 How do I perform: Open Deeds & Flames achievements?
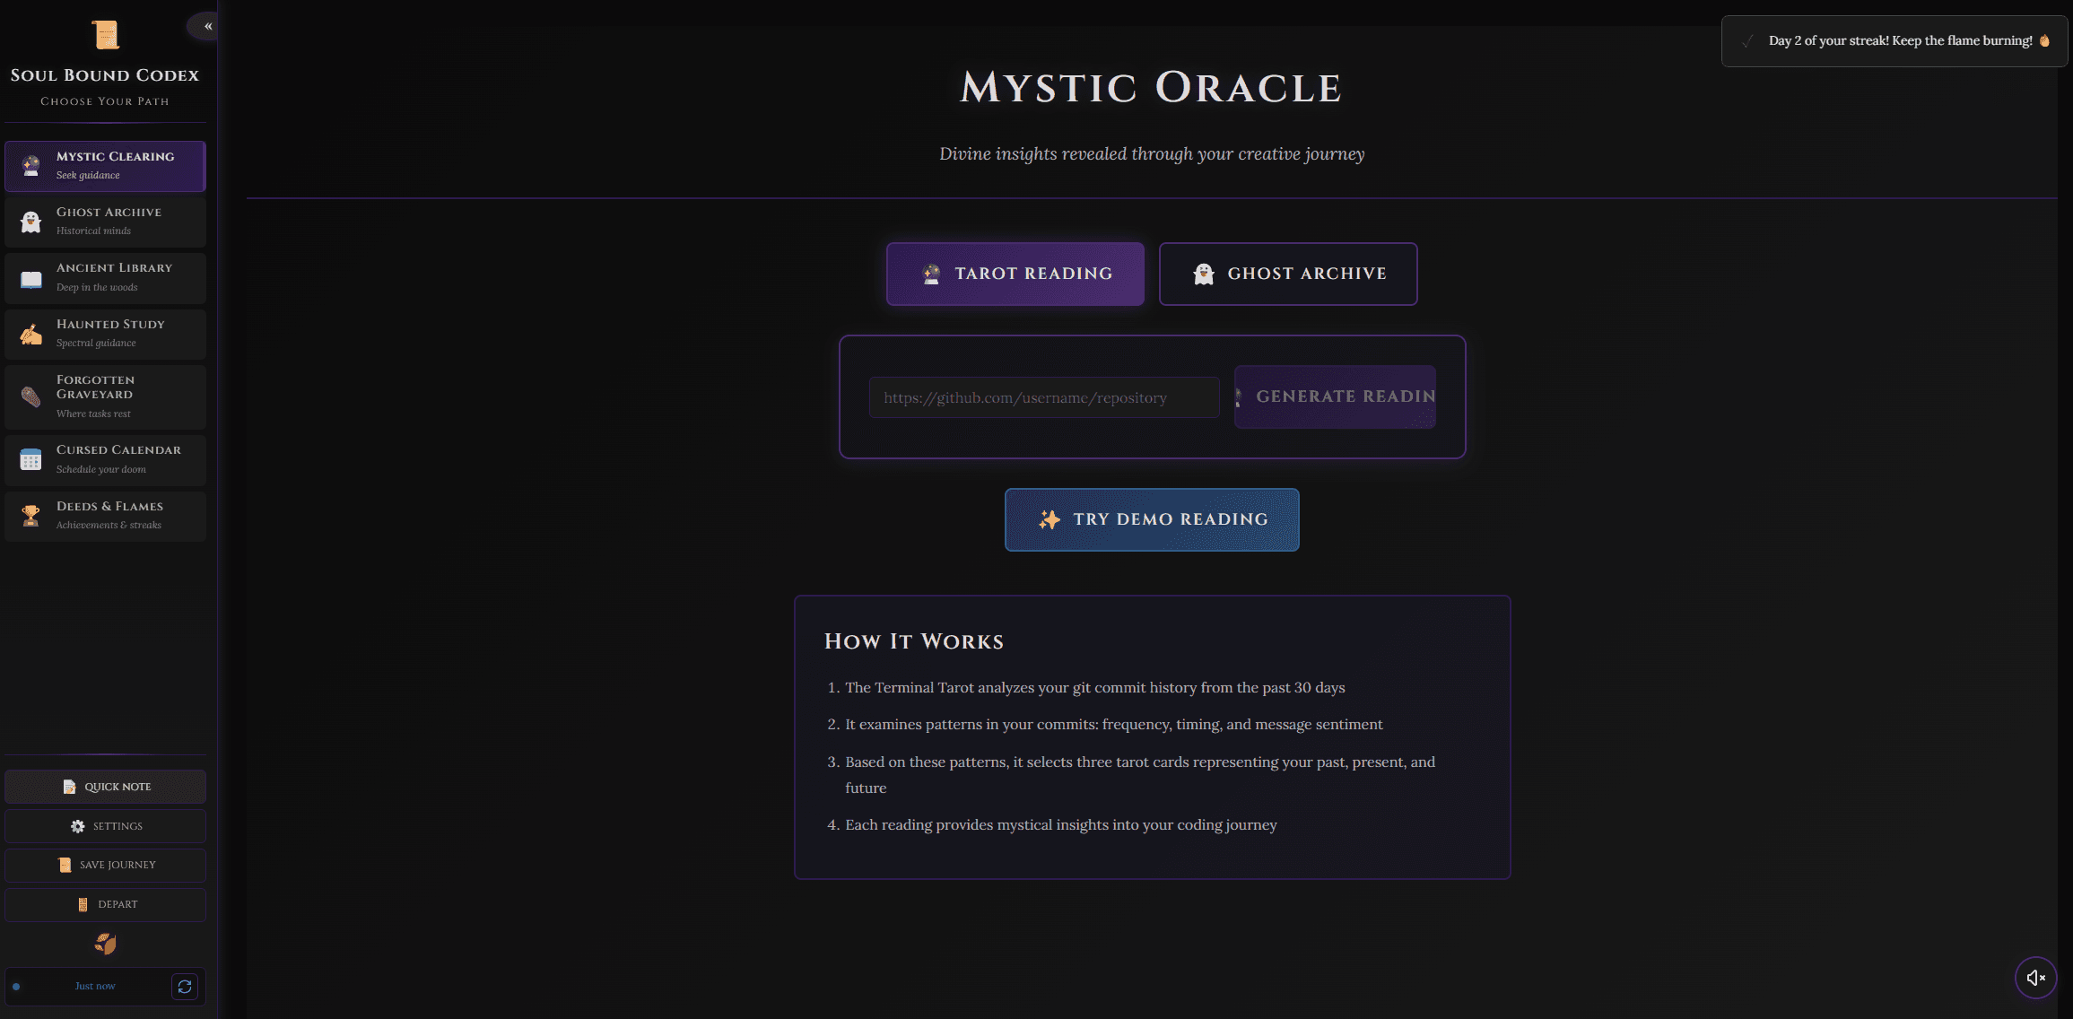point(105,516)
